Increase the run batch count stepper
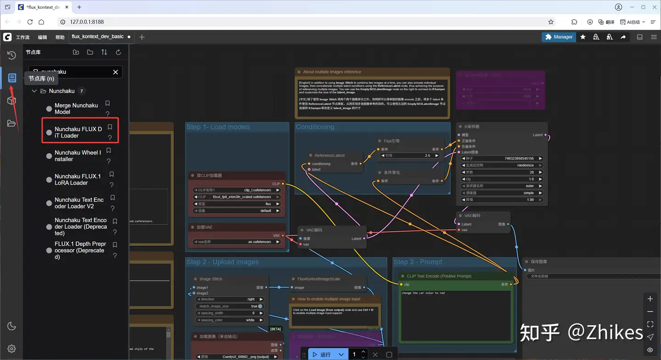Screen dimensions: 661x360 (x=364, y=352)
